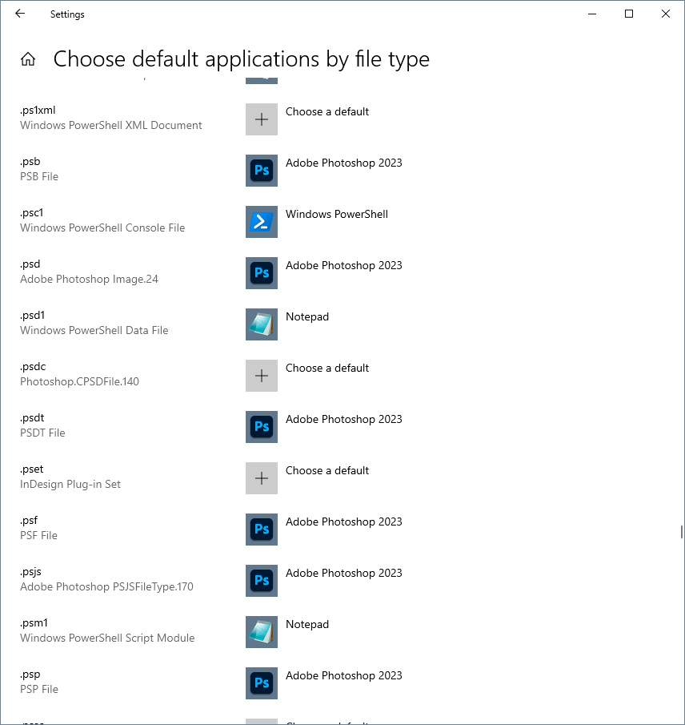Select the .psp extension label
Viewport: 685px width, 725px height.
coord(30,675)
